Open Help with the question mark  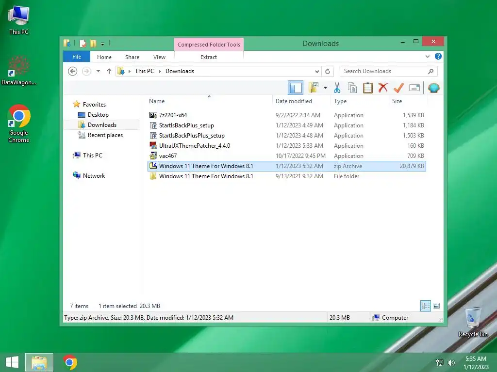tap(438, 56)
